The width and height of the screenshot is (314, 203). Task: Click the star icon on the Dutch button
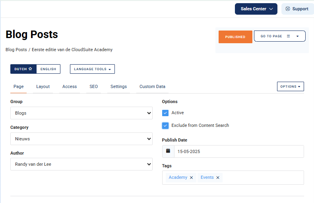click(30, 69)
